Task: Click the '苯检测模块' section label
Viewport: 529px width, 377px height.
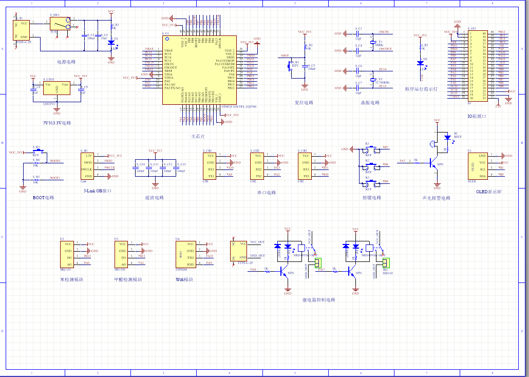Action: click(x=71, y=279)
